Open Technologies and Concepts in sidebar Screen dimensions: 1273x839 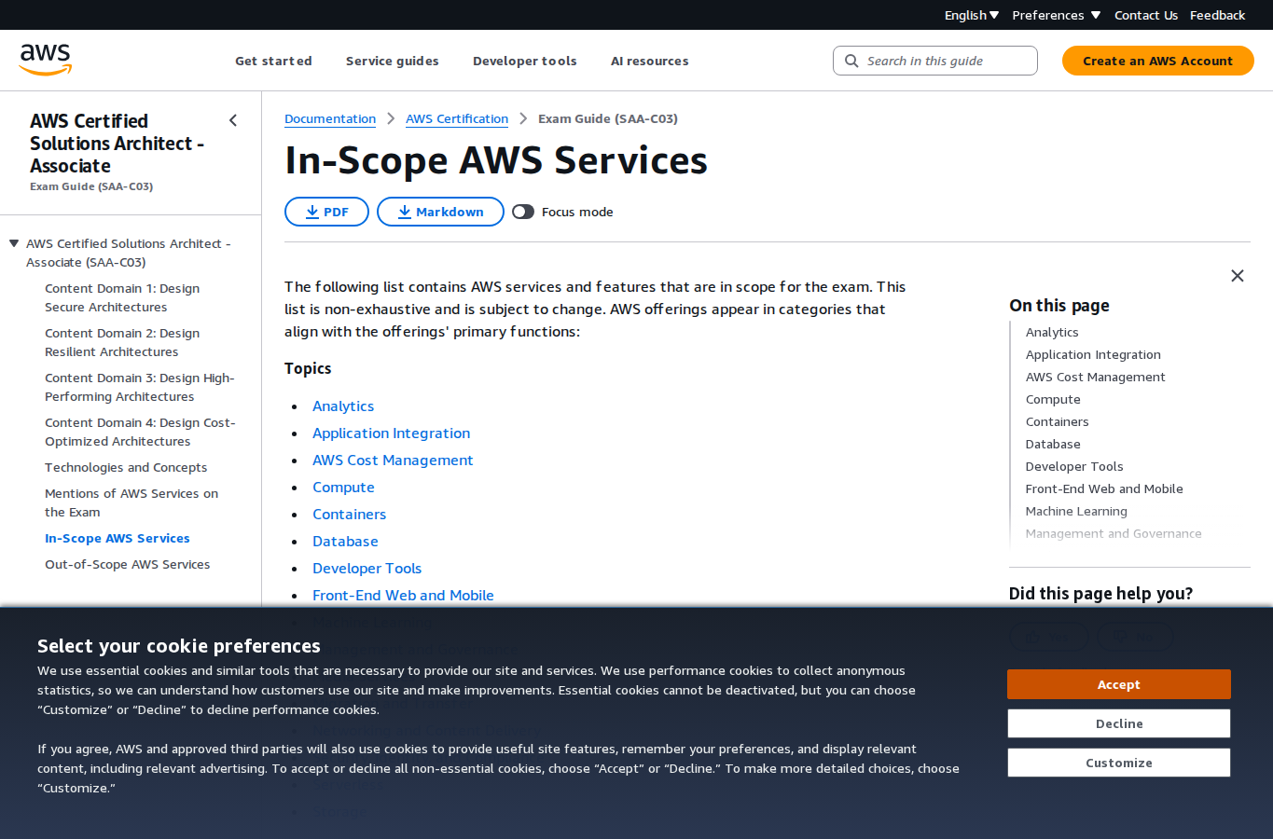126,467
